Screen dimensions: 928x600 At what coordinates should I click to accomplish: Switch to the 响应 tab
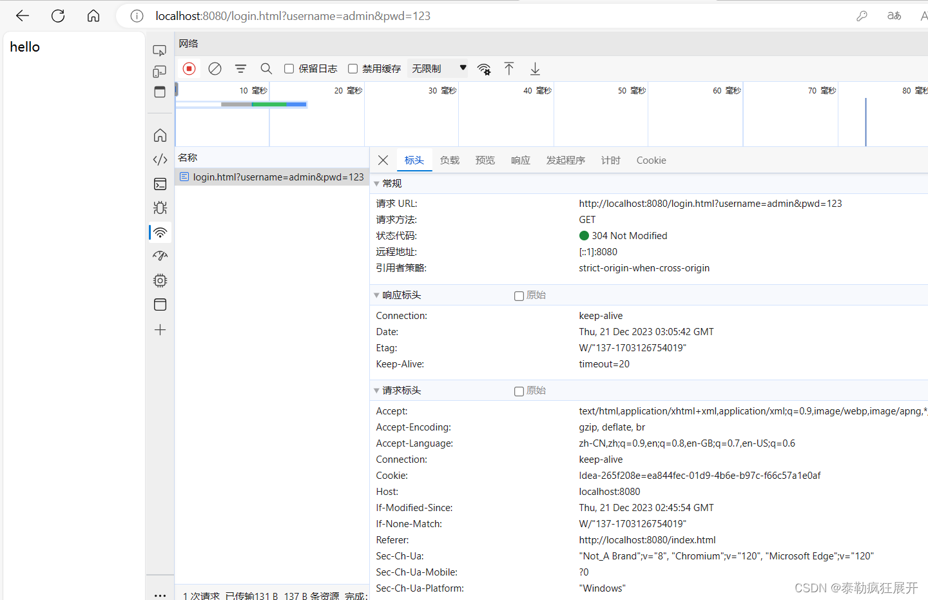[x=520, y=160]
